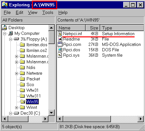Select the Packet folder label

click(x=33, y=79)
